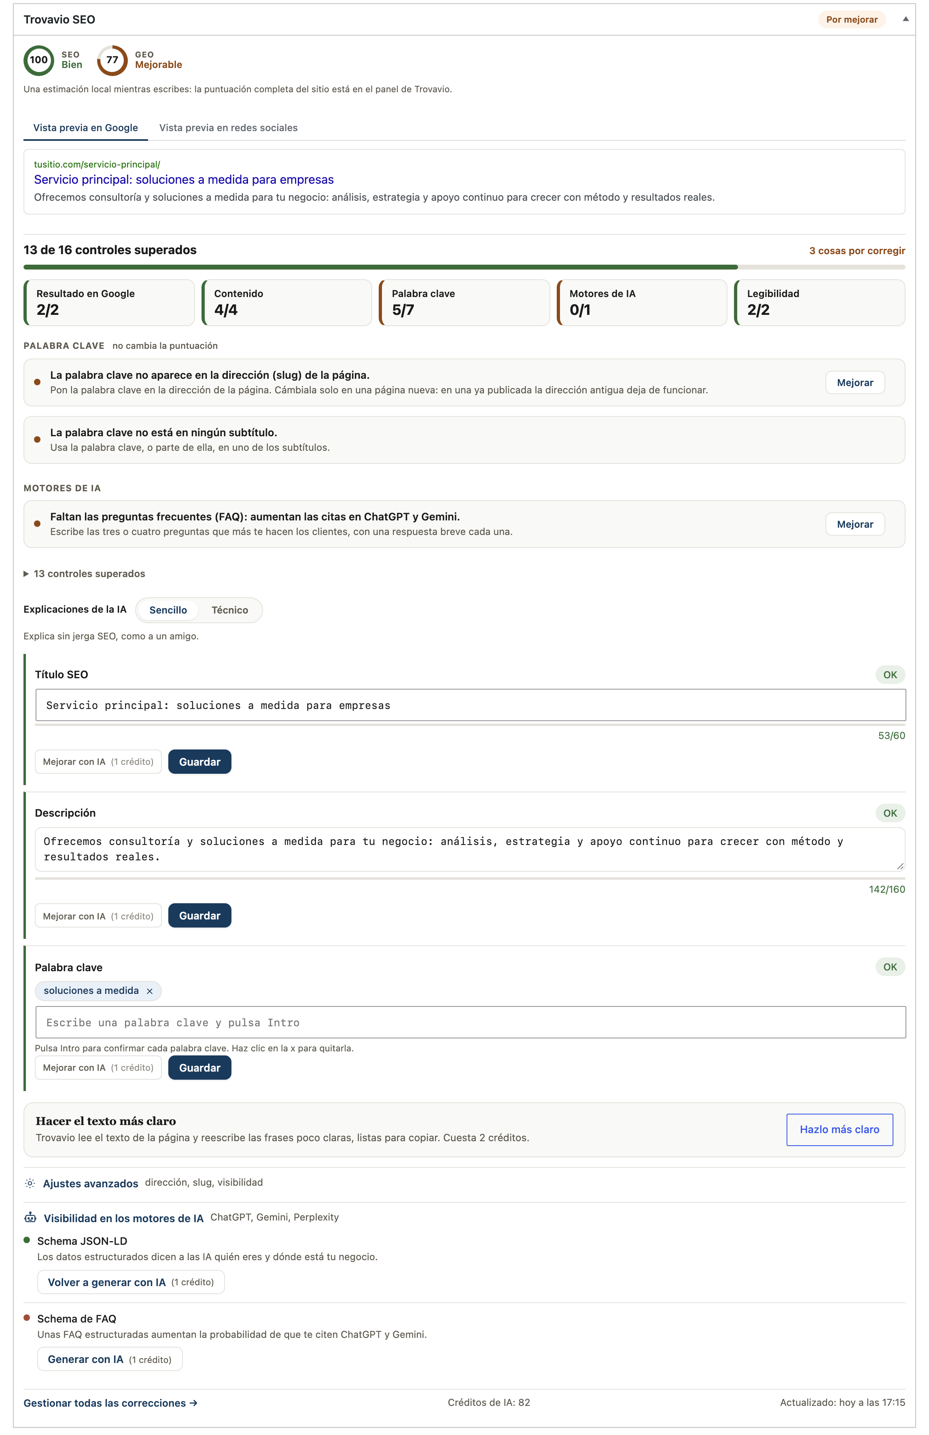Viewport: 929px width, 1435px height.
Task: Click the Actualizado: hoy a las 17:15 text
Action: [842, 1402]
